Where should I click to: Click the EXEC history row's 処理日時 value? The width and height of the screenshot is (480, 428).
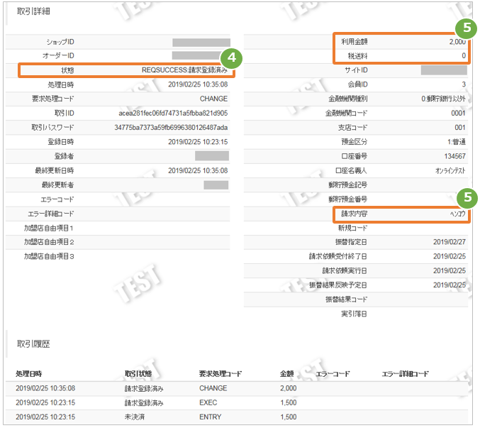(45, 403)
